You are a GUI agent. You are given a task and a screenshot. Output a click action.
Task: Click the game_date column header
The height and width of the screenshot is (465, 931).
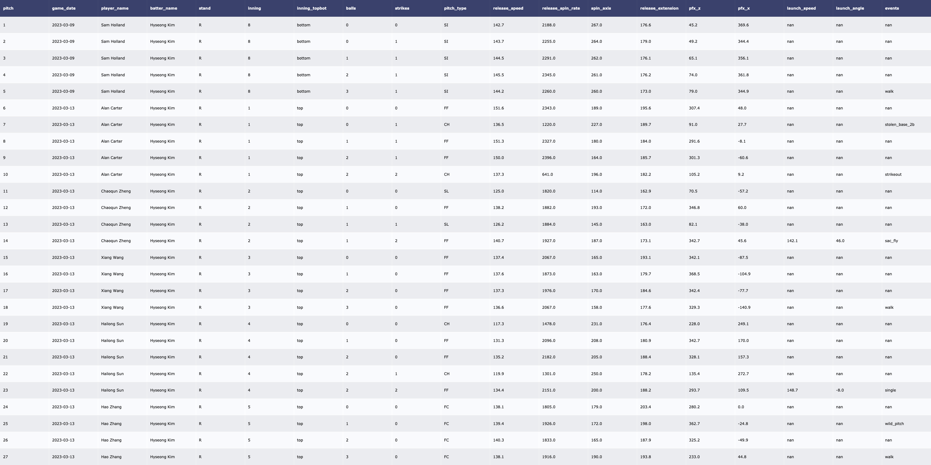64,8
